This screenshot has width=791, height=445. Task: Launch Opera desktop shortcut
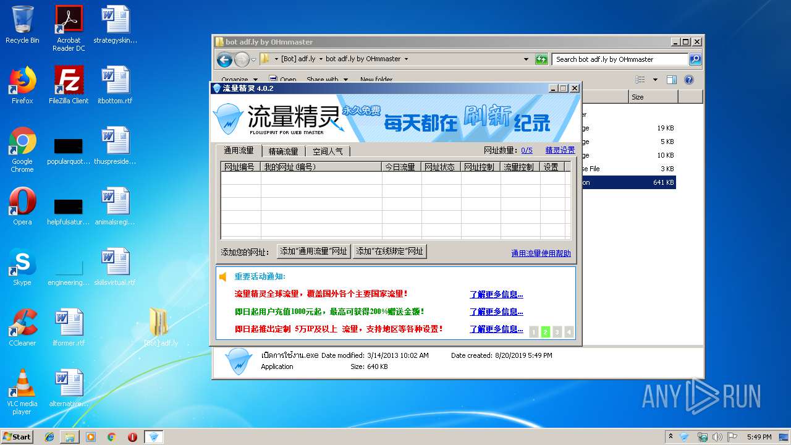click(x=22, y=206)
